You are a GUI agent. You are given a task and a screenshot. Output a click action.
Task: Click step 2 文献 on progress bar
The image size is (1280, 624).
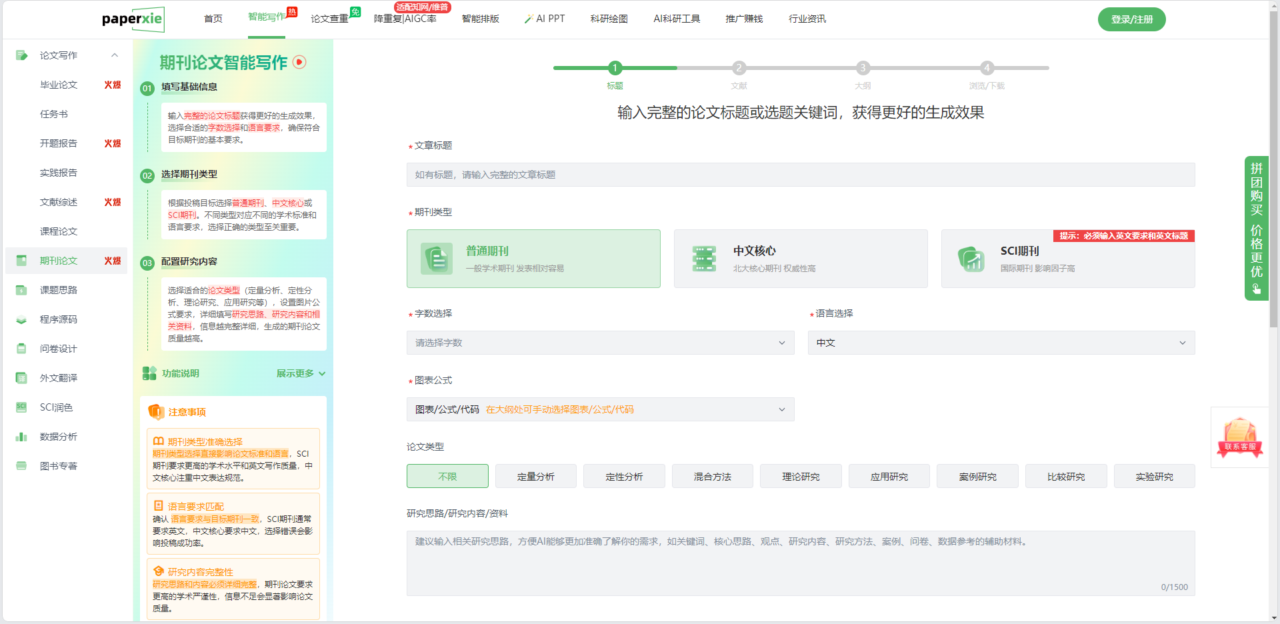(x=739, y=68)
